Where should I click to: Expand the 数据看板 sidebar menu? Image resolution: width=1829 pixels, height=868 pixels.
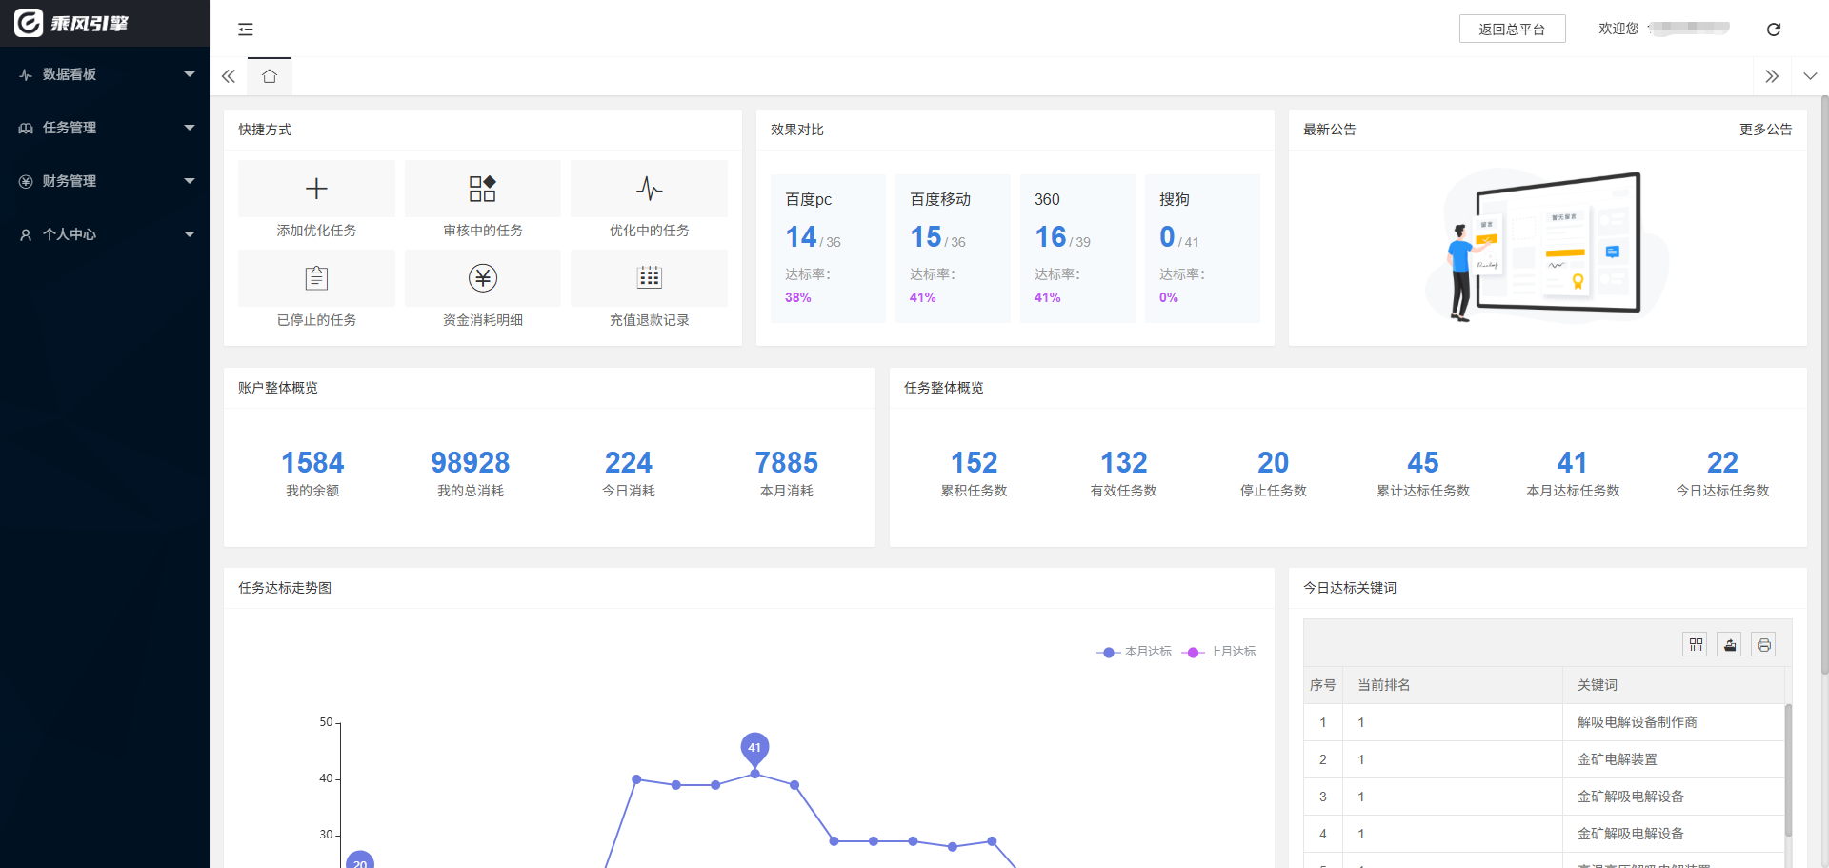105,74
